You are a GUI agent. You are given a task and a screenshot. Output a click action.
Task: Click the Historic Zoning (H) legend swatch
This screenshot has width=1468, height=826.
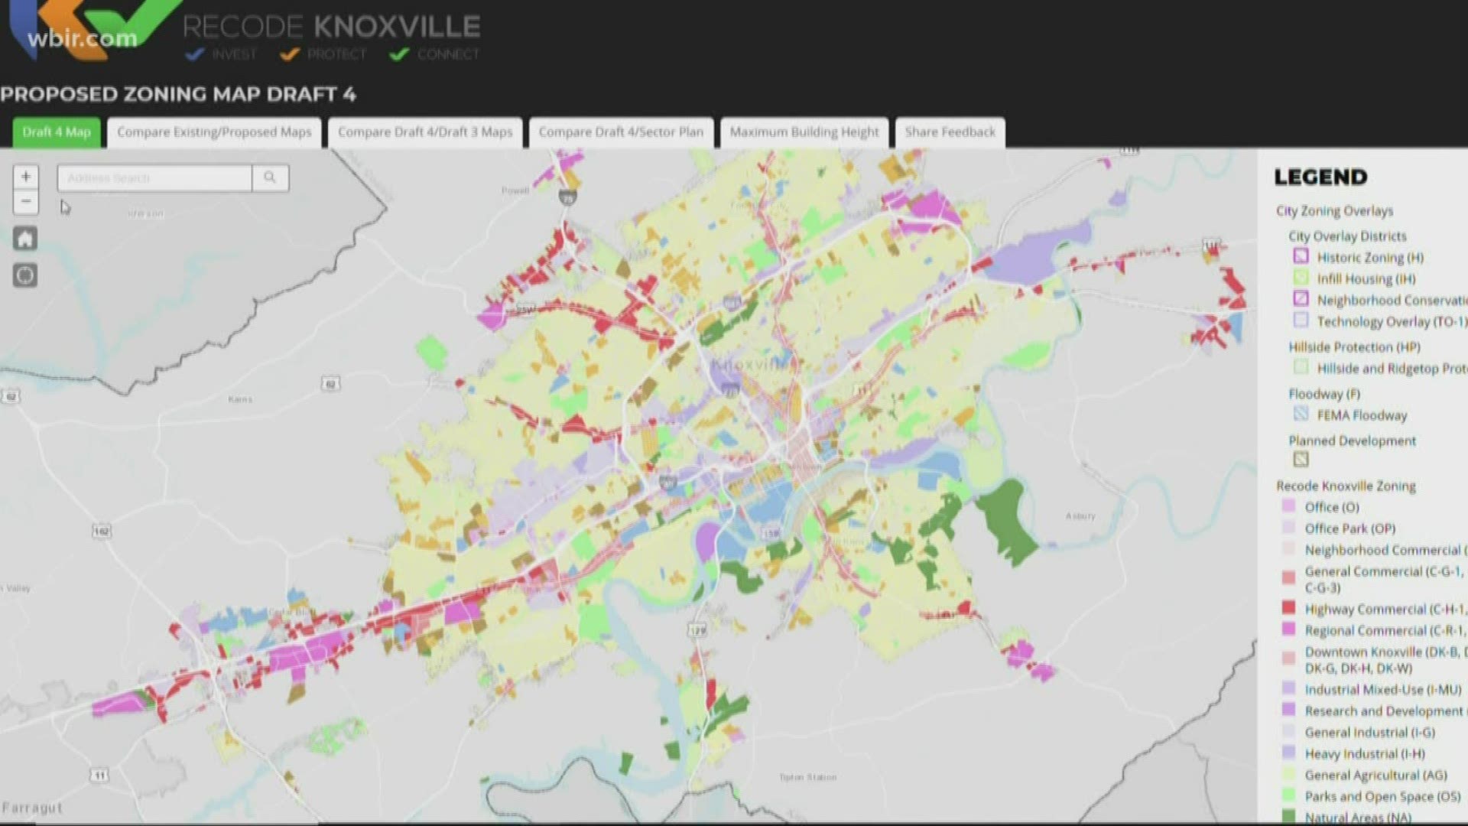[1301, 256]
